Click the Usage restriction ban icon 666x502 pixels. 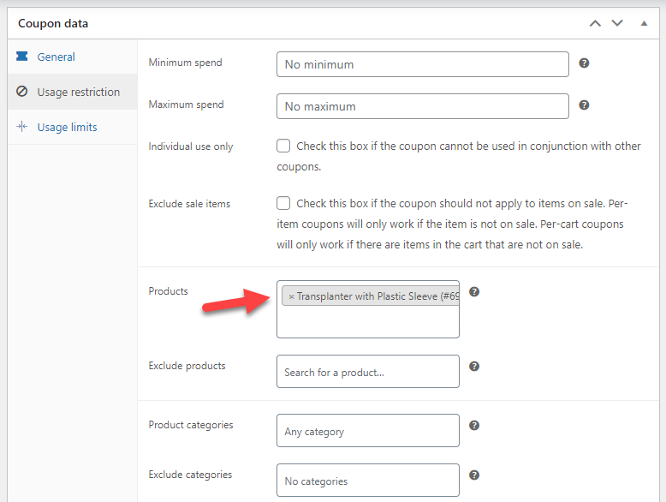coord(22,92)
